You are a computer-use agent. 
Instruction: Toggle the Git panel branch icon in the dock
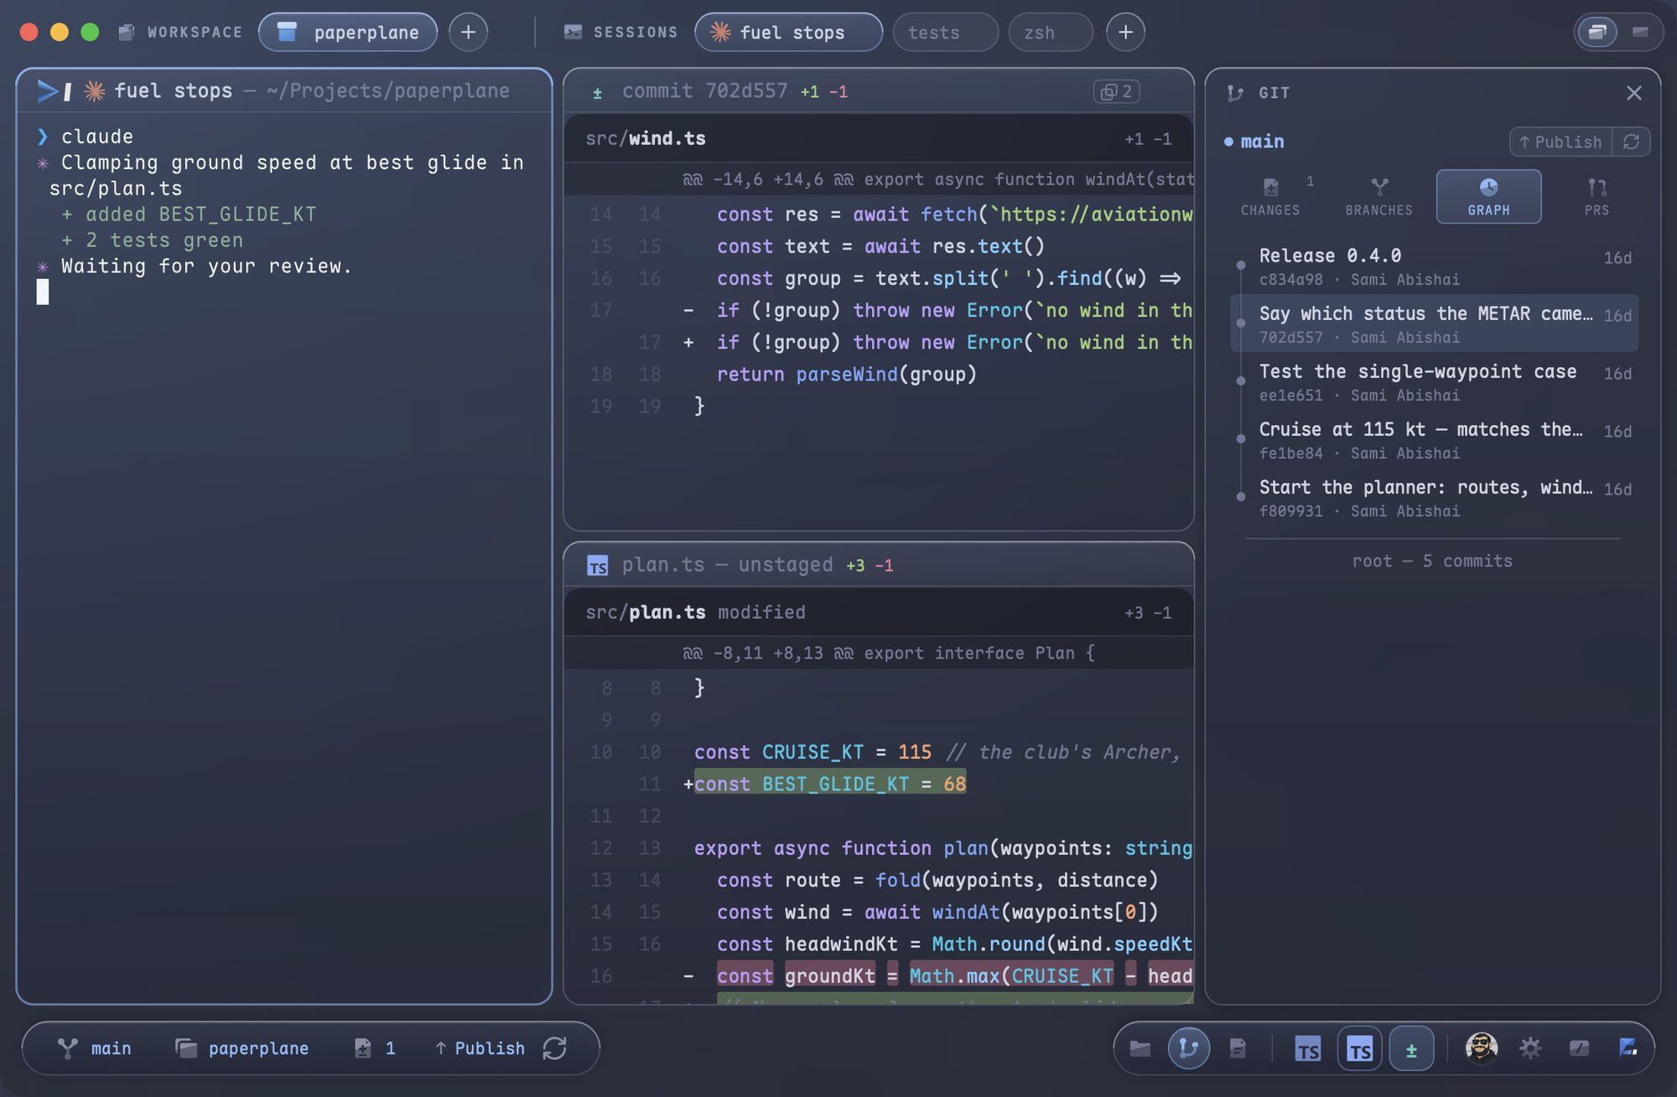(x=1188, y=1048)
